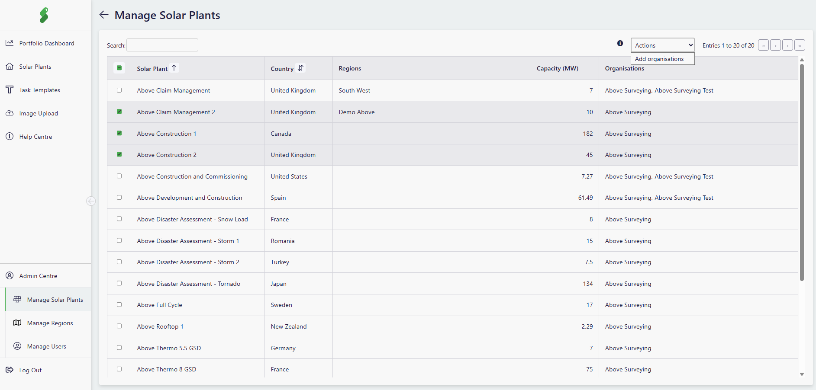Image resolution: width=816 pixels, height=390 pixels.
Task: Click the Image Upload cloud icon
Action: [x=10, y=113]
